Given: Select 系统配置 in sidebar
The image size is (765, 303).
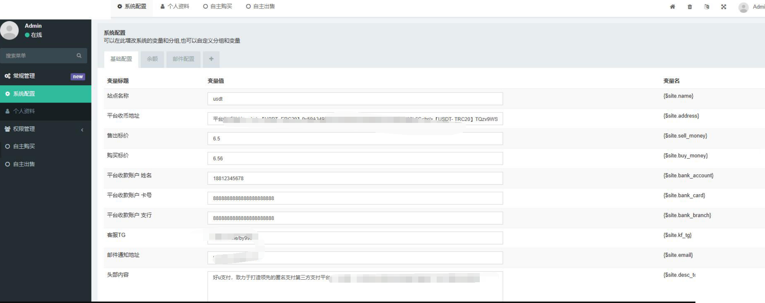Looking at the screenshot, I should [x=45, y=94].
